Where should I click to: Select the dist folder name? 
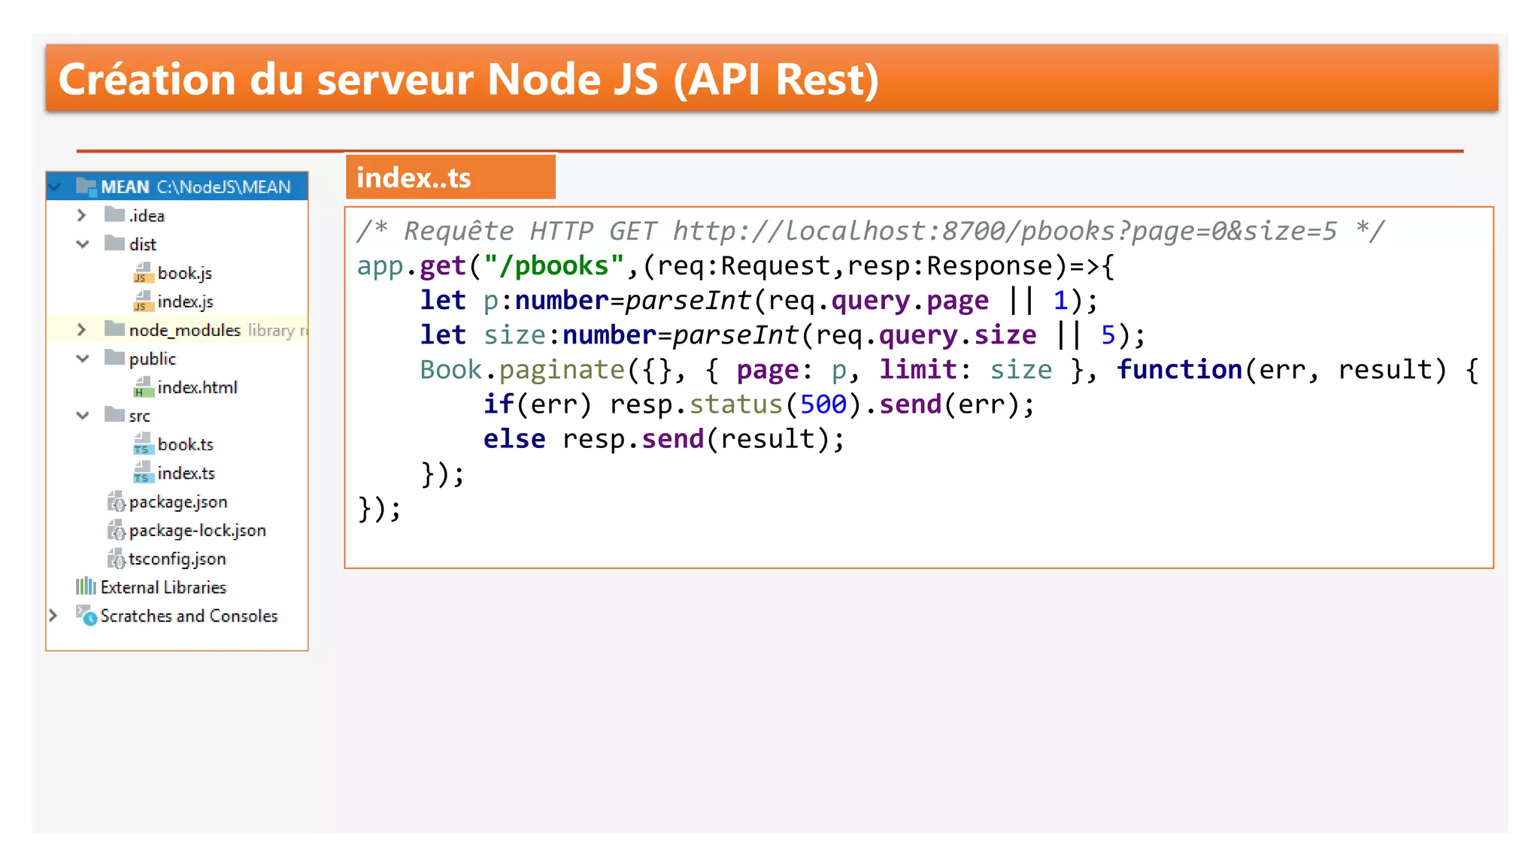(142, 244)
